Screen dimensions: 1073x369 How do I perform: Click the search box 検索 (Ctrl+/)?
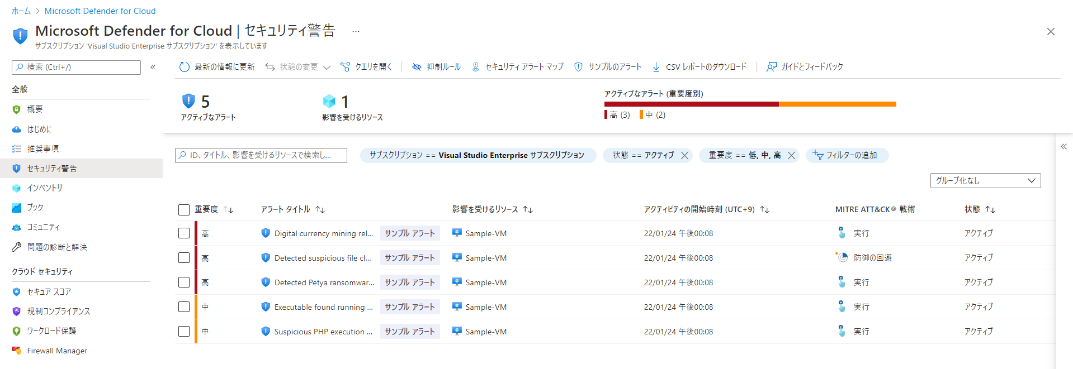coord(76,67)
